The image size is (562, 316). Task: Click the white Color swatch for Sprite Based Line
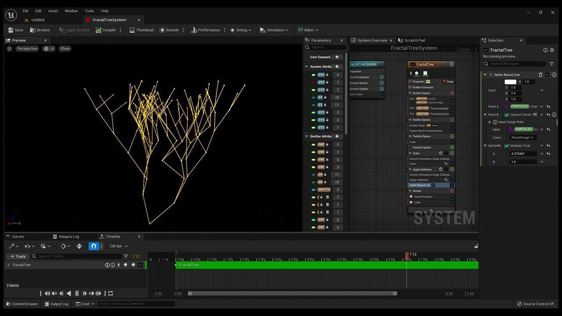tap(511, 82)
